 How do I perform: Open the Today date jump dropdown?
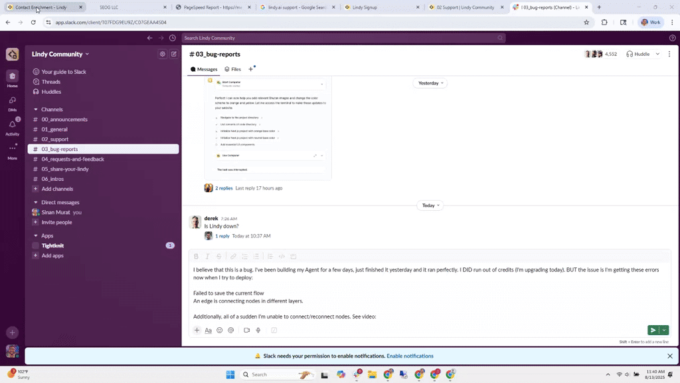click(429, 205)
